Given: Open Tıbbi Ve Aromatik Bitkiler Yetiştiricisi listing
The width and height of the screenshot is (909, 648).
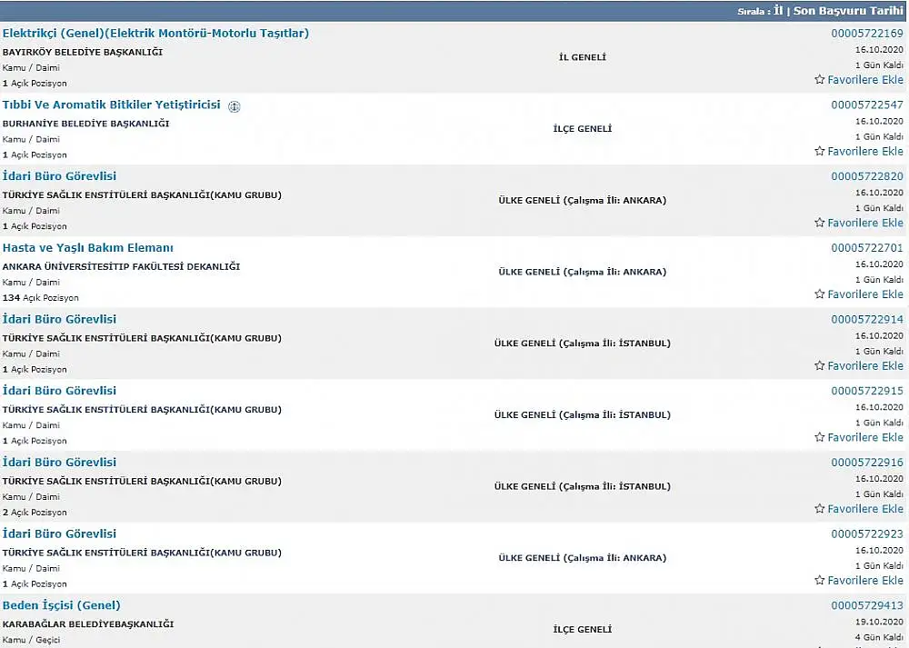Looking at the screenshot, I should point(111,105).
